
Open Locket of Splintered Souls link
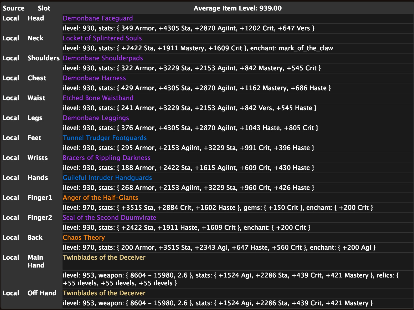click(102, 38)
